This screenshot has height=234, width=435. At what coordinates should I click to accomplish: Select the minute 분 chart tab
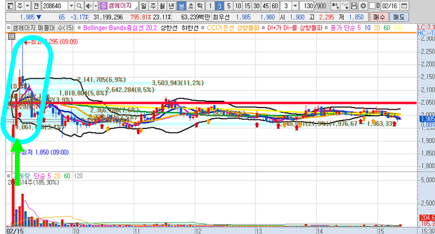(x=181, y=5)
